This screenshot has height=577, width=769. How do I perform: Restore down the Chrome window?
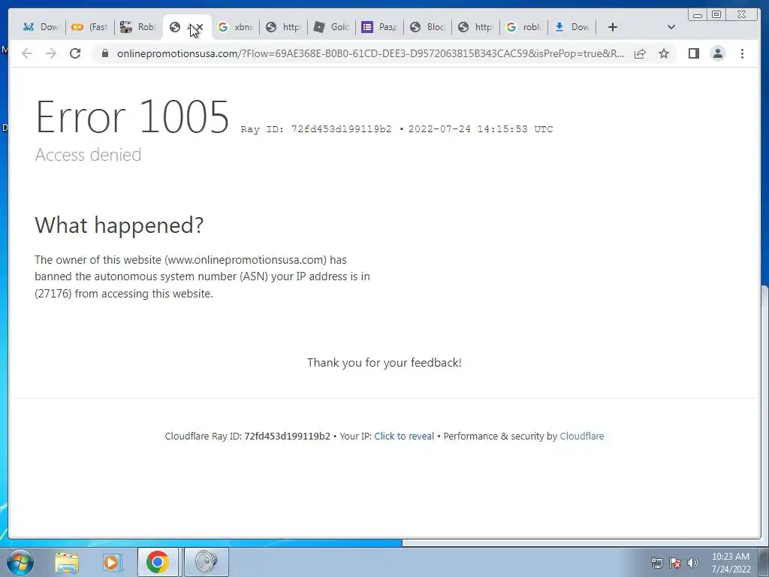(x=716, y=15)
